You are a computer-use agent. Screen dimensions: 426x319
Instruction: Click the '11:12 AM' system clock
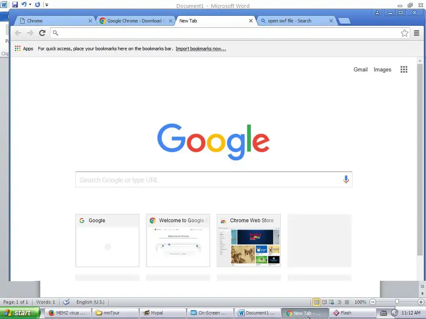(x=411, y=313)
